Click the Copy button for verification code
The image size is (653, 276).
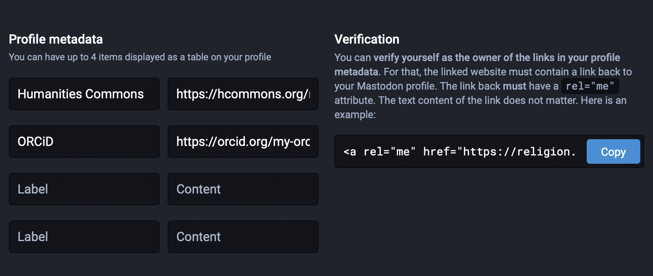point(613,151)
